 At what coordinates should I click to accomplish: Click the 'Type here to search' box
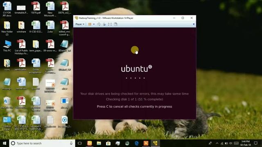coord(42,143)
